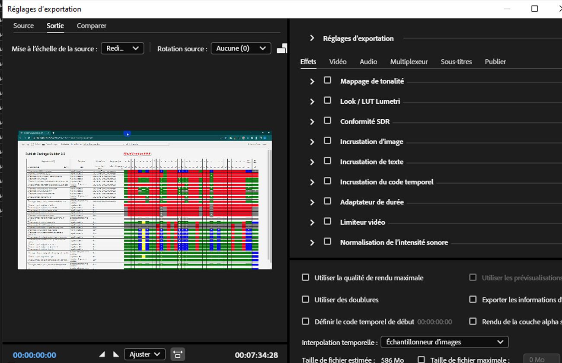Enable the Mappage de tonalité effect
This screenshot has height=363, width=562.
(x=327, y=80)
